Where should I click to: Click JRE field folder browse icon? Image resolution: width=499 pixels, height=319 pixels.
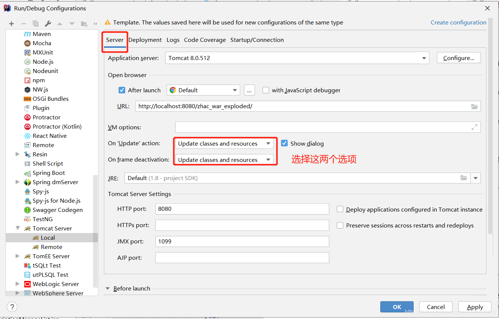[x=464, y=178]
